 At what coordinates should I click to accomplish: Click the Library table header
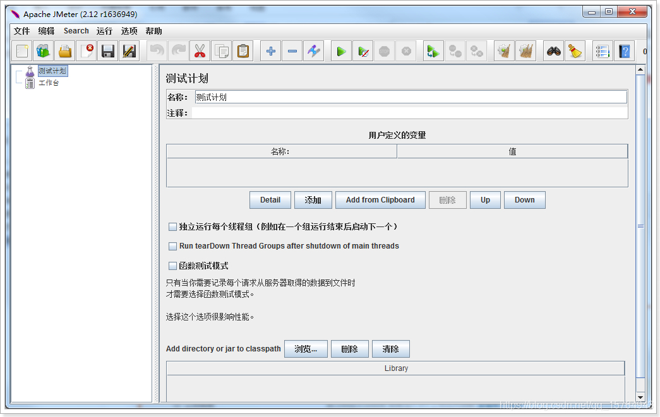[x=395, y=368]
